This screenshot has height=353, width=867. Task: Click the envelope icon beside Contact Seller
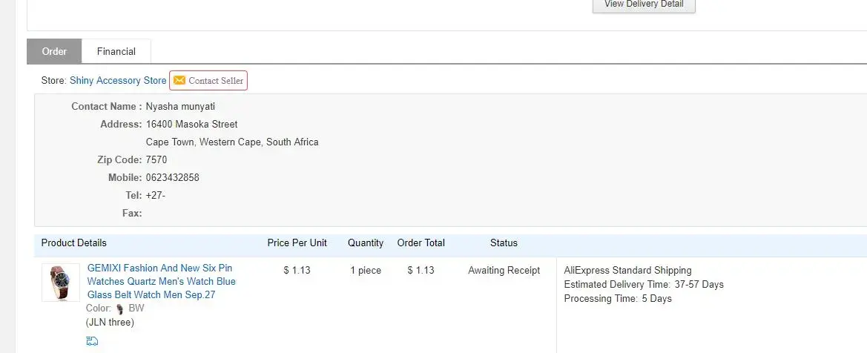(179, 81)
